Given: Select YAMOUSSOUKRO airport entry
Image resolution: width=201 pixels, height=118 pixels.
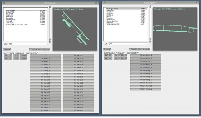Looking at the screenshot, I should (127, 24).
